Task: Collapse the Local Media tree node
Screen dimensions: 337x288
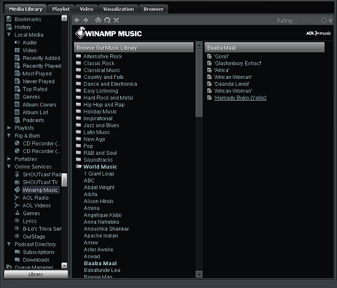Action: tap(9, 35)
